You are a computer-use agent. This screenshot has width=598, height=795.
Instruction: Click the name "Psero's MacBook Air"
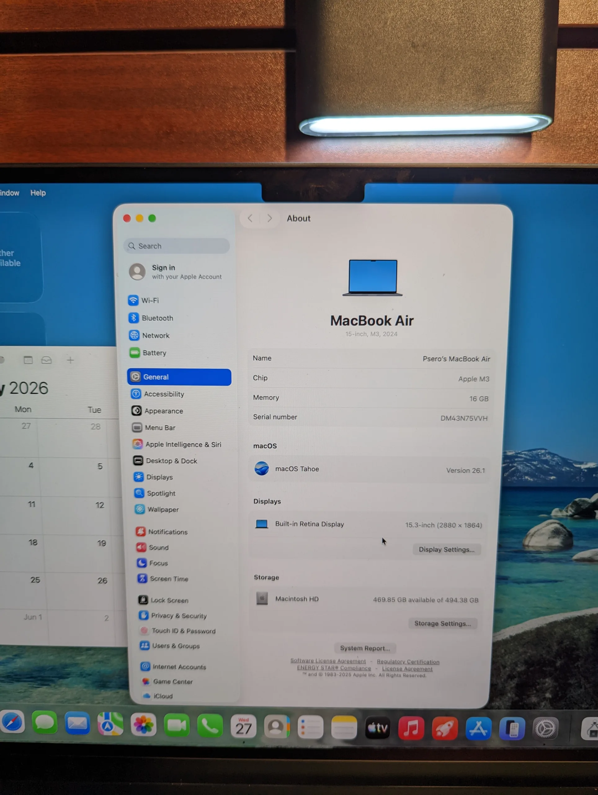(x=456, y=359)
